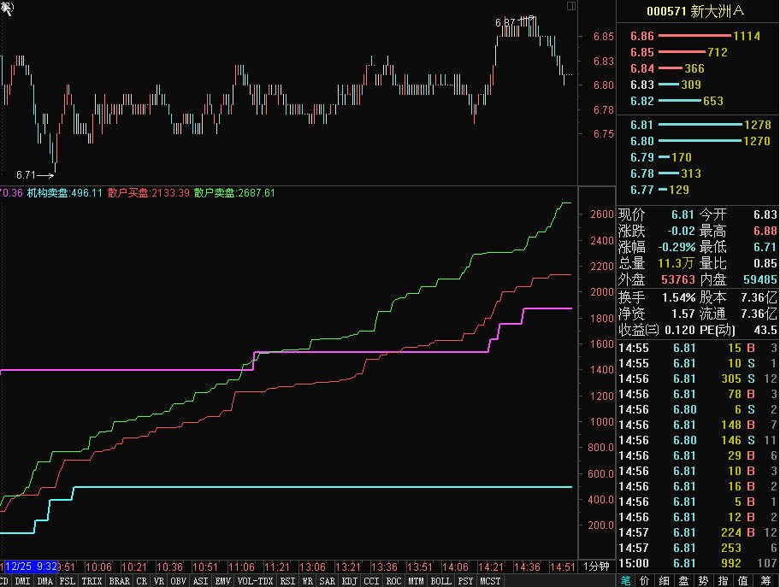Screen dimensions: 780x587
Task: Select the buy order 6.80 volume 1270
Action: tap(700, 141)
